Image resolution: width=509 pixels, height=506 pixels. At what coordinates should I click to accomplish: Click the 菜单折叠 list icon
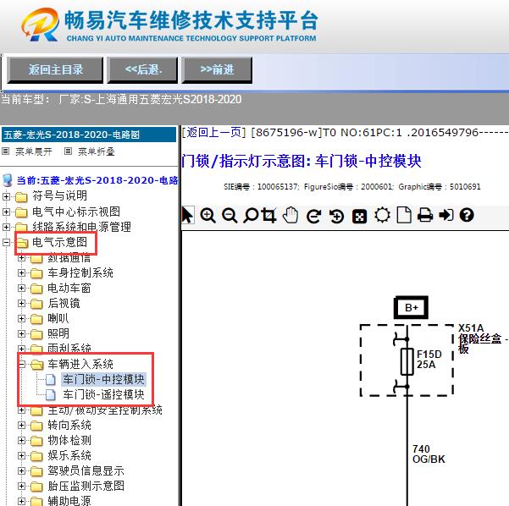pyautogui.click(x=68, y=151)
